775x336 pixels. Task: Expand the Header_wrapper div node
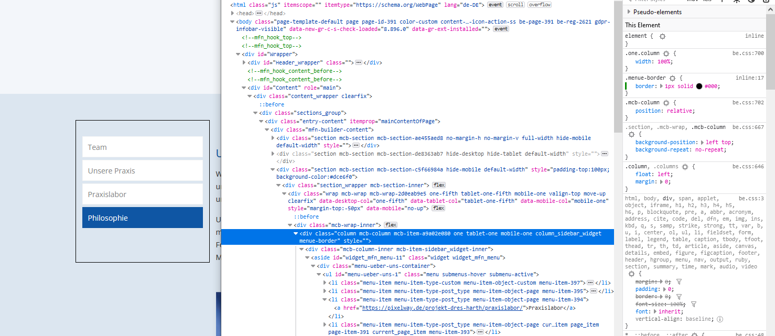[244, 62]
